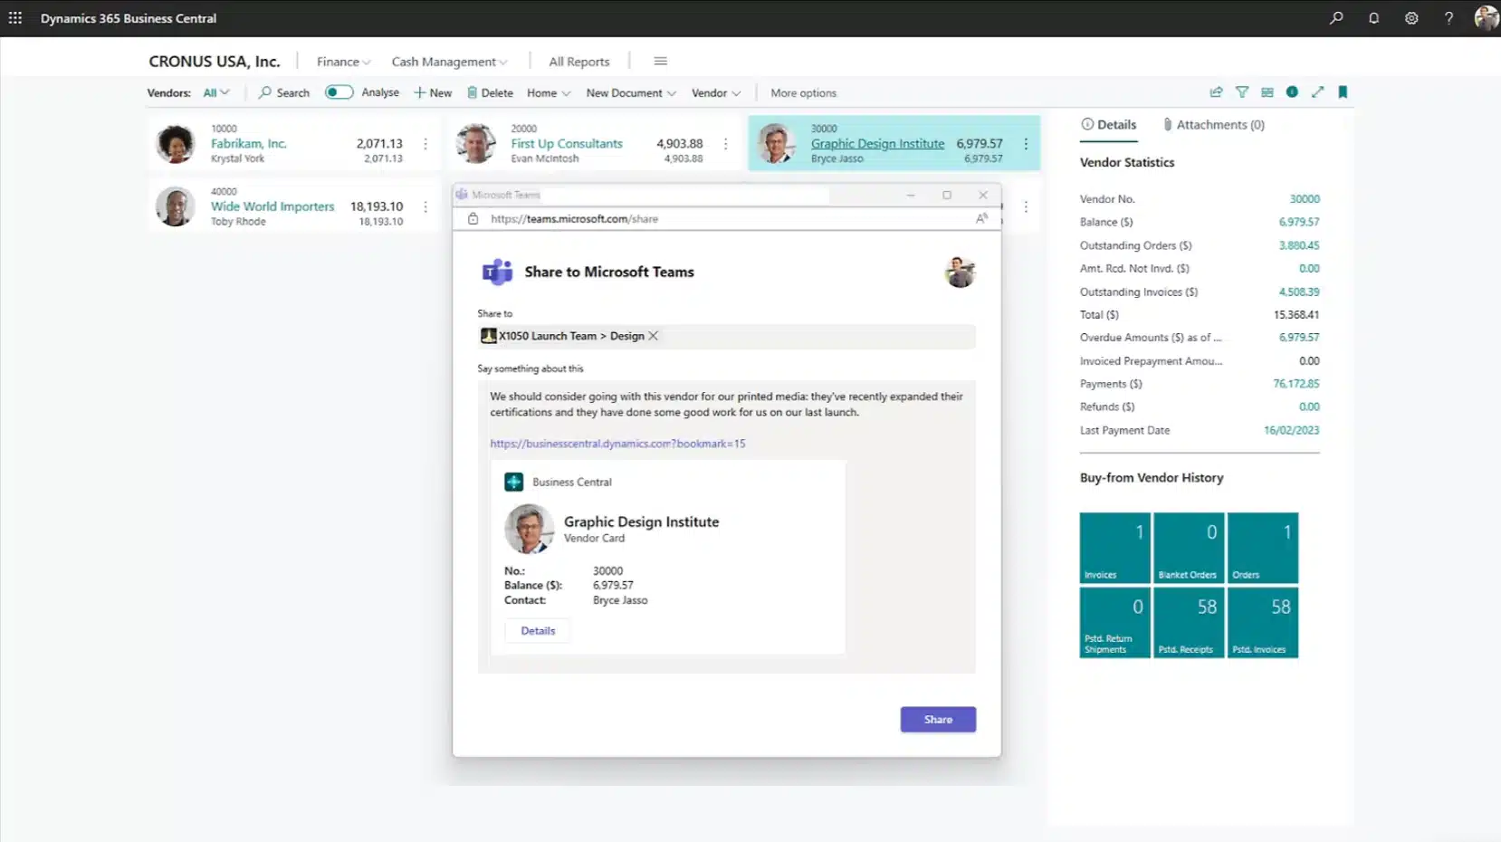This screenshot has width=1501, height=842.
Task: Expand the Home action group
Action: click(549, 92)
